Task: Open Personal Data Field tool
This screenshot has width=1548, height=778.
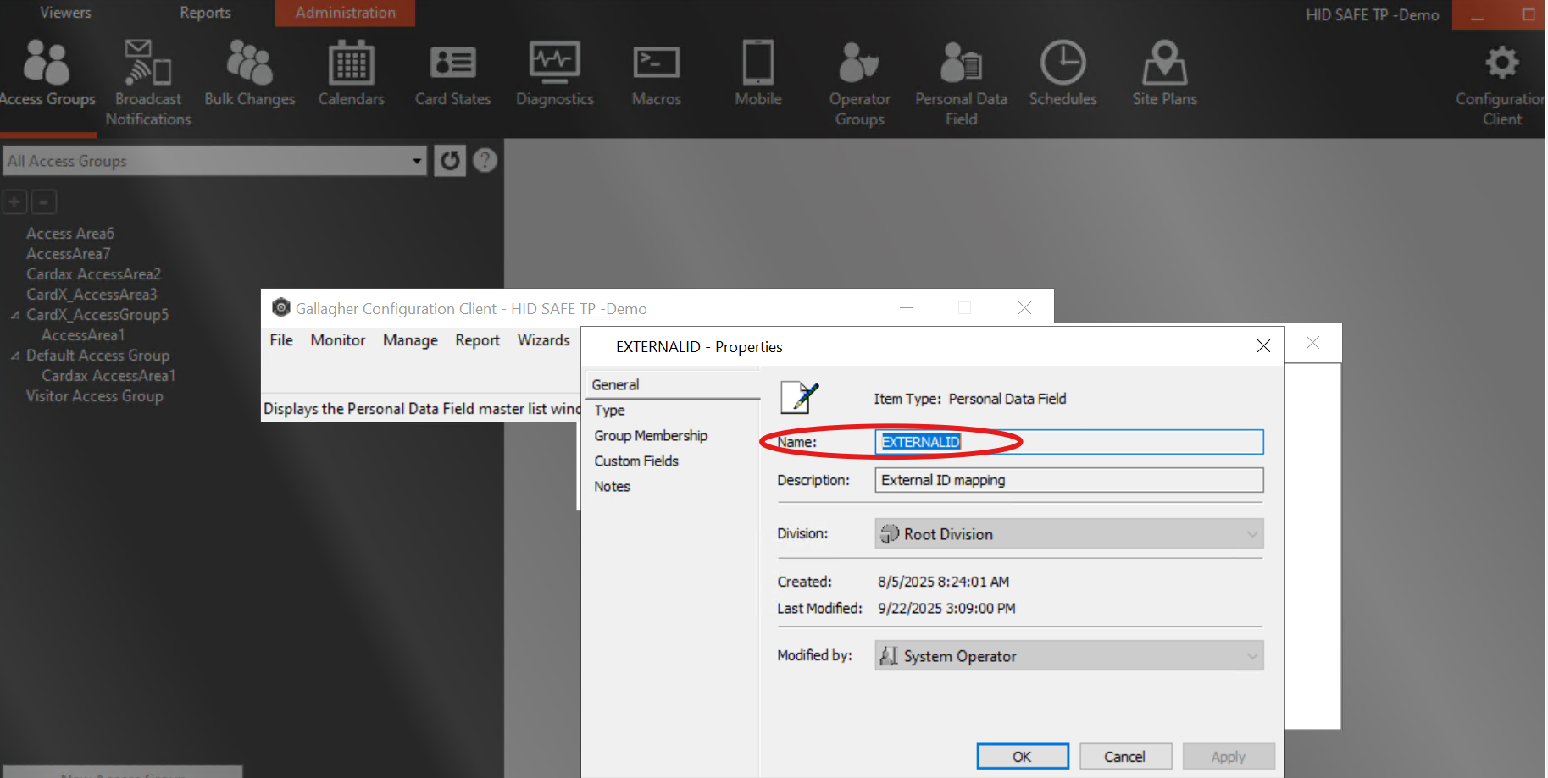Action: point(962,83)
